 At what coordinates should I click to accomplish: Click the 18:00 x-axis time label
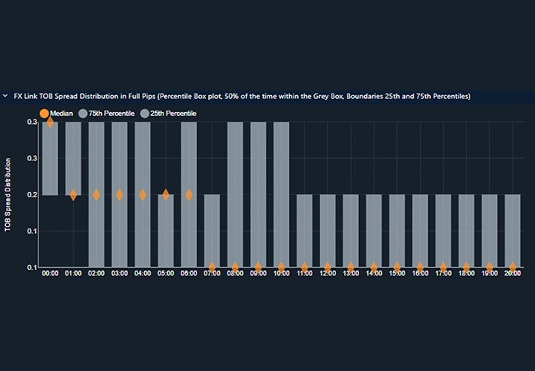click(x=467, y=275)
